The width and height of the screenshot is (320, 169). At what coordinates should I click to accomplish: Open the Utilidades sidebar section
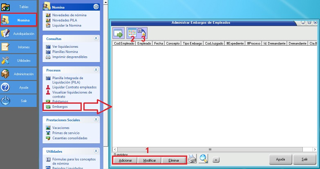click(19, 60)
